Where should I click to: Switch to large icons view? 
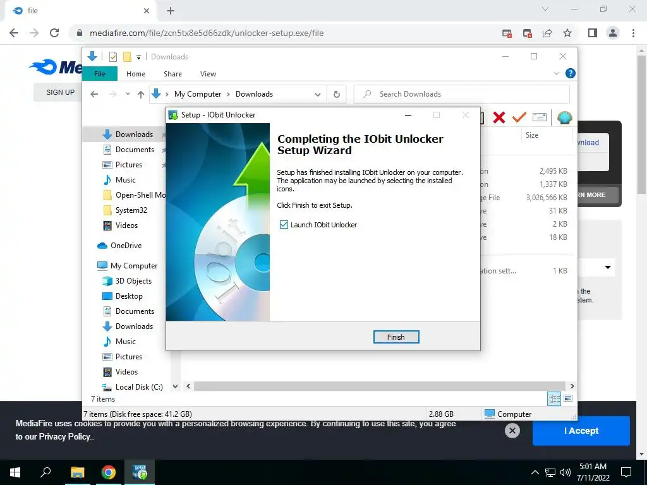click(568, 398)
